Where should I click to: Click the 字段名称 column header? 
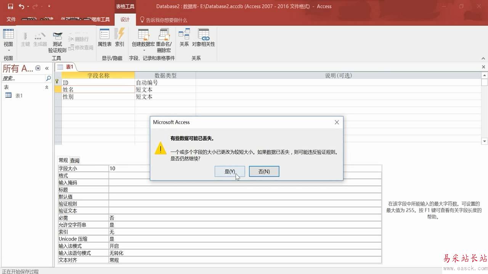pyautogui.click(x=98, y=75)
